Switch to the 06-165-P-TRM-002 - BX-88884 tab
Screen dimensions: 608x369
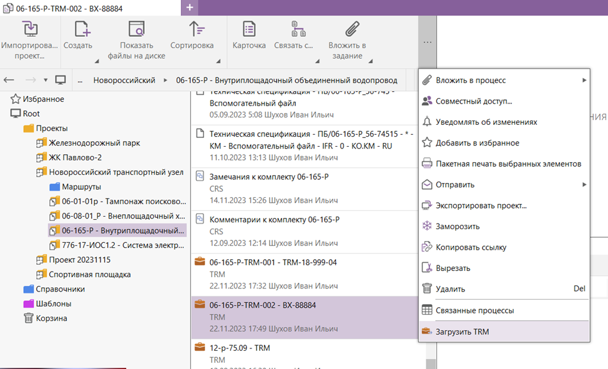coord(91,7)
